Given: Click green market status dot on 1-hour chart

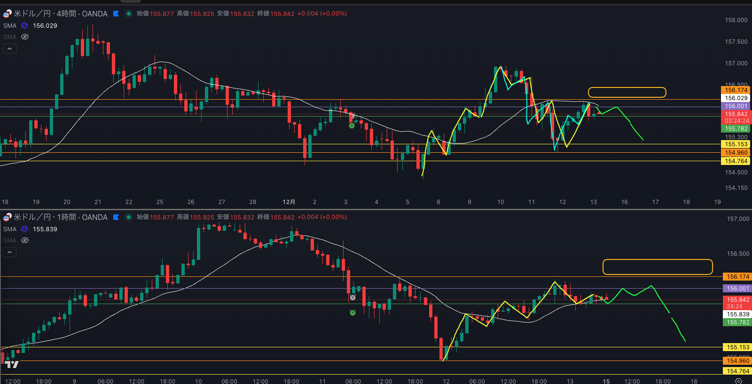Looking at the screenshot, I should (128, 217).
